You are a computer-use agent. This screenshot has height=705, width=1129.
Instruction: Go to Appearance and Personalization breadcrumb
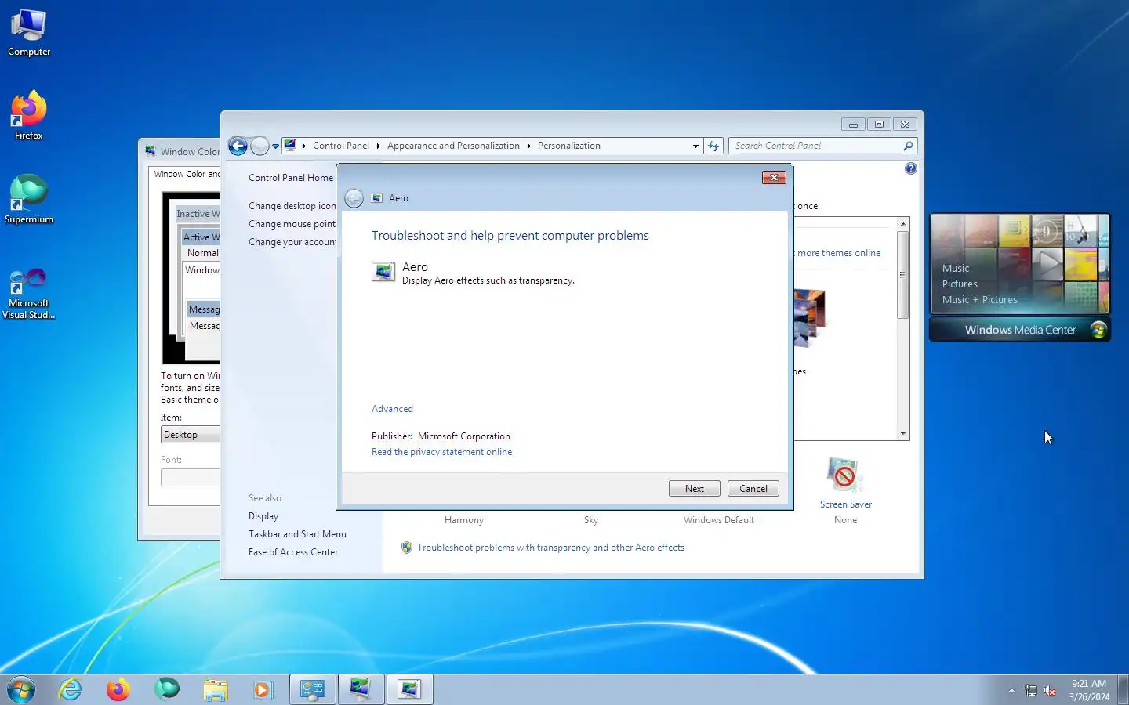453,146
